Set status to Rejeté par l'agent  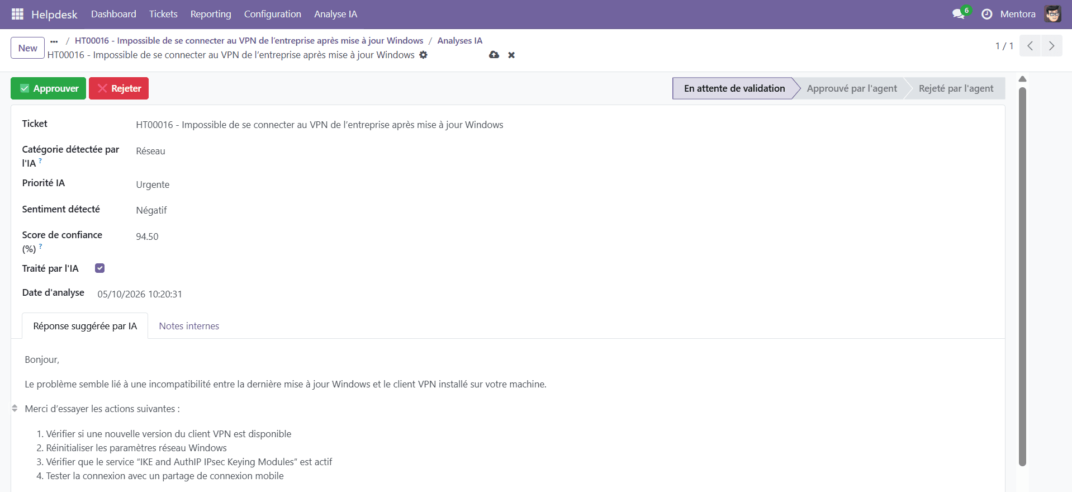(956, 88)
